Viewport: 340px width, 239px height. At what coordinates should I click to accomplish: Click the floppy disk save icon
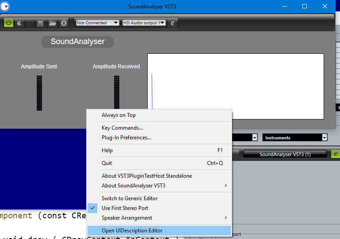coord(40,23)
